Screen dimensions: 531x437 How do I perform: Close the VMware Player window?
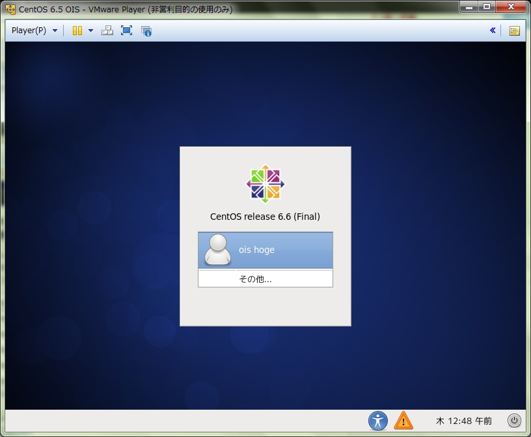[511, 7]
